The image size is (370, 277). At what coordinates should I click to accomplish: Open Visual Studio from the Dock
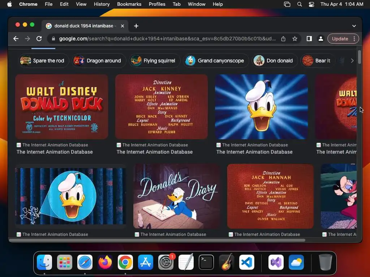(x=276, y=262)
